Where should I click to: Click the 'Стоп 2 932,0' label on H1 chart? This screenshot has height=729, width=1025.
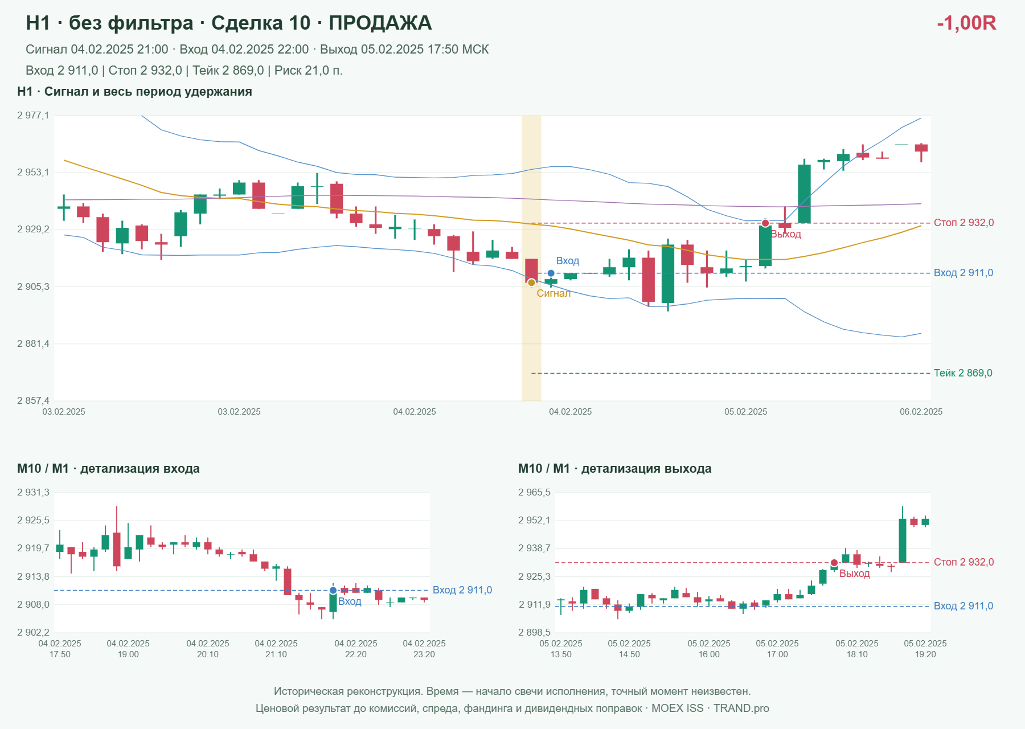(x=963, y=223)
